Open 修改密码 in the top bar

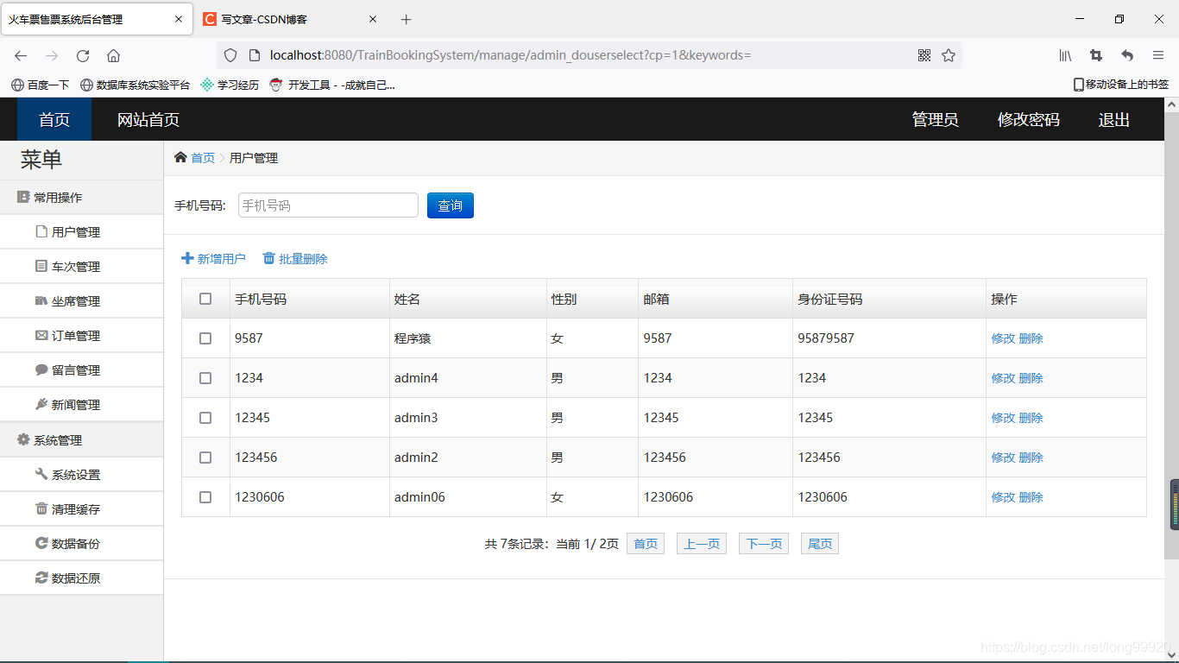[1029, 120]
